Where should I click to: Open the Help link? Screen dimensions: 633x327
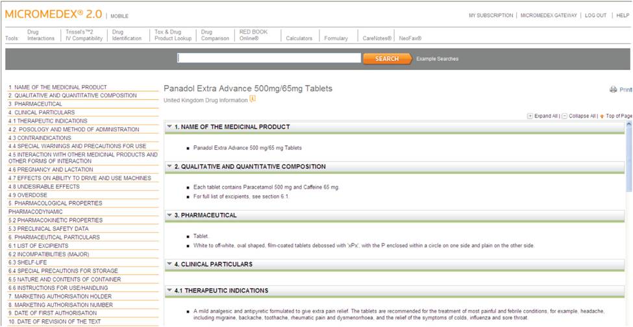(623, 16)
